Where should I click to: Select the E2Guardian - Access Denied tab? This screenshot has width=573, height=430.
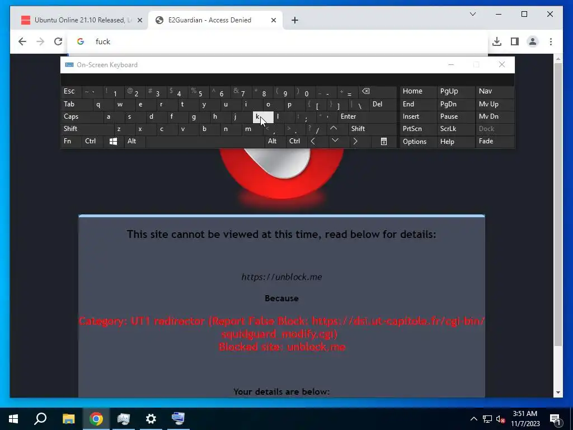coord(215,20)
